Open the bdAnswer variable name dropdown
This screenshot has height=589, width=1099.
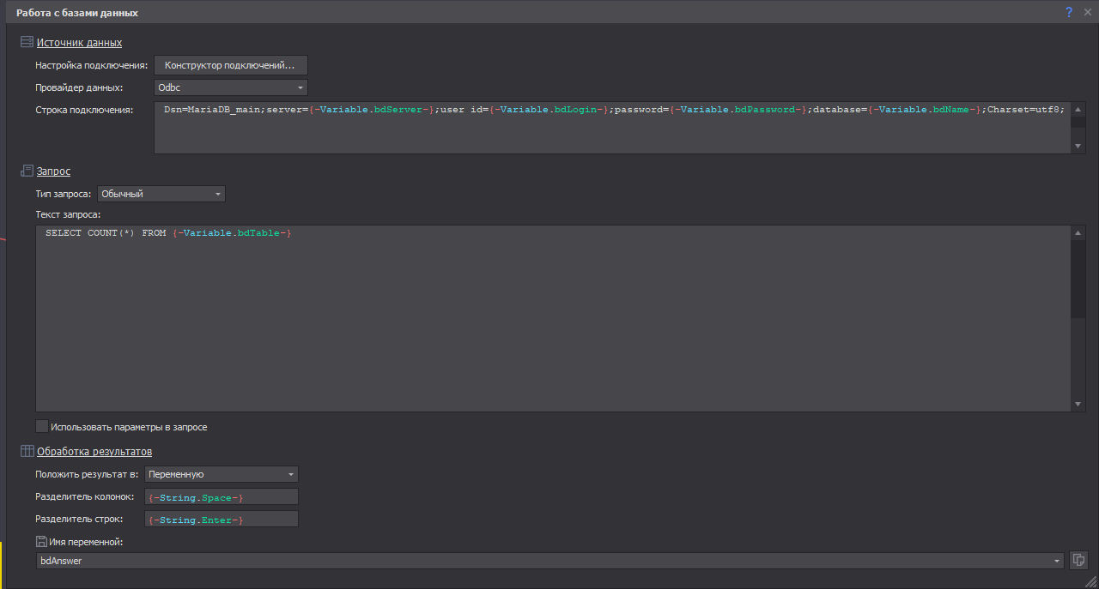pyautogui.click(x=1056, y=561)
